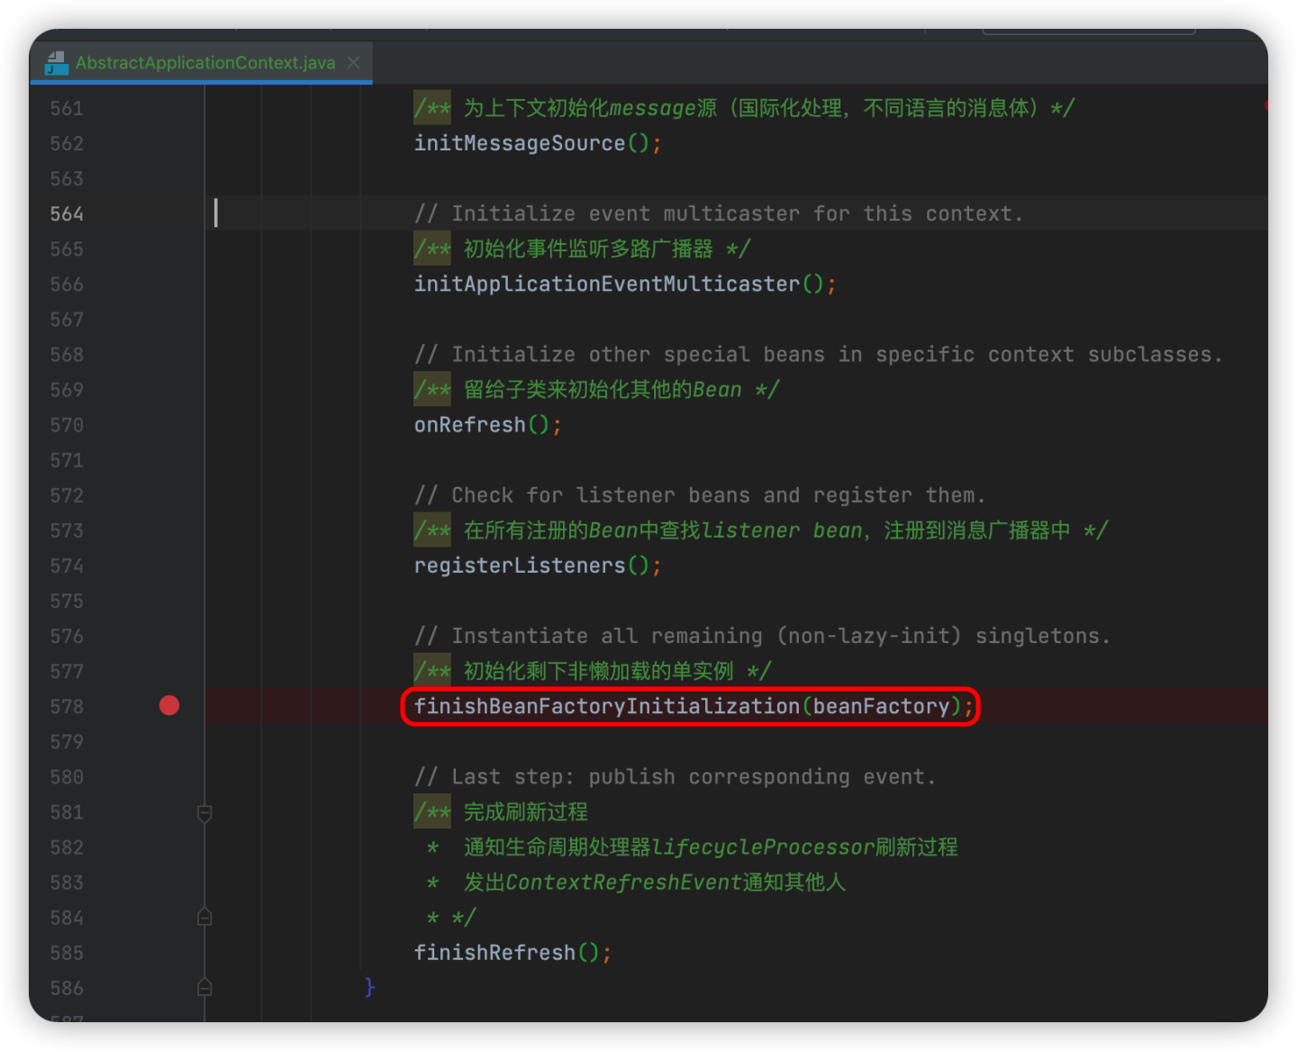Click the Java file icon on the tab

(57, 63)
